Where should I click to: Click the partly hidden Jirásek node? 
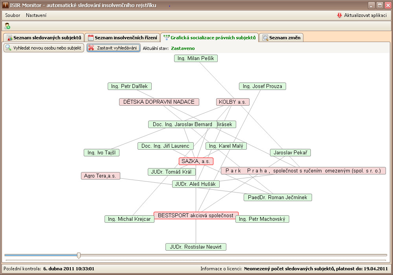(x=226, y=124)
